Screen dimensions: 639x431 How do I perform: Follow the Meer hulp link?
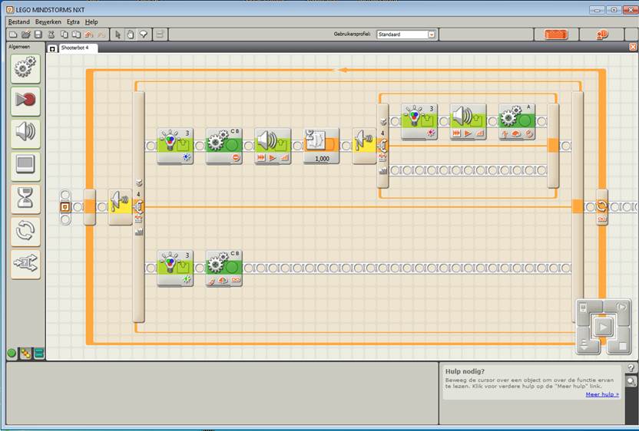[602, 394]
